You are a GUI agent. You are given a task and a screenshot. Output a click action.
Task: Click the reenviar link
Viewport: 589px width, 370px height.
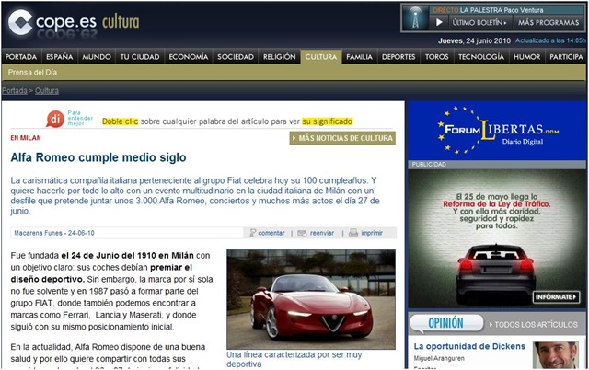click(x=322, y=233)
